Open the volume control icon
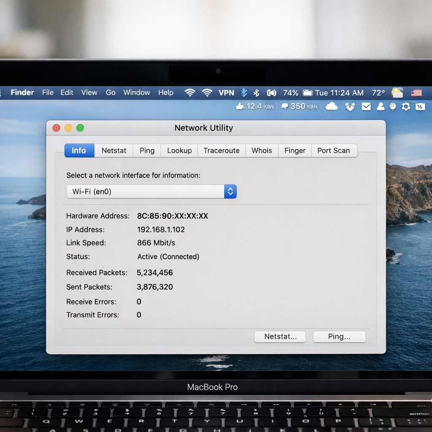 click(271, 92)
